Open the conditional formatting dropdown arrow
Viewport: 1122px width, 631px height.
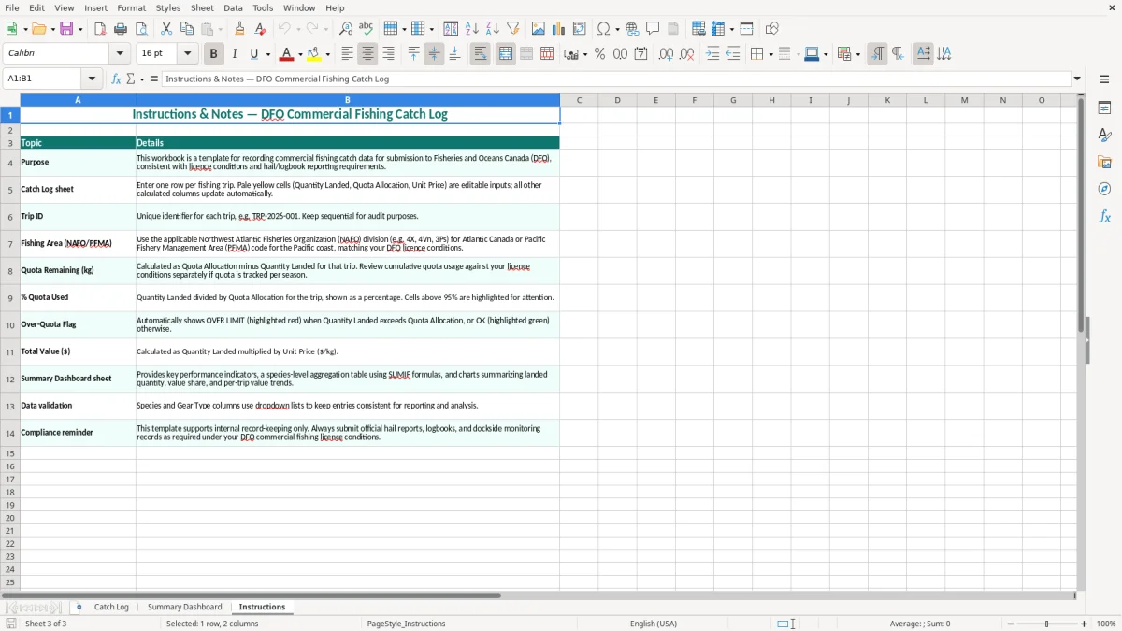857,55
